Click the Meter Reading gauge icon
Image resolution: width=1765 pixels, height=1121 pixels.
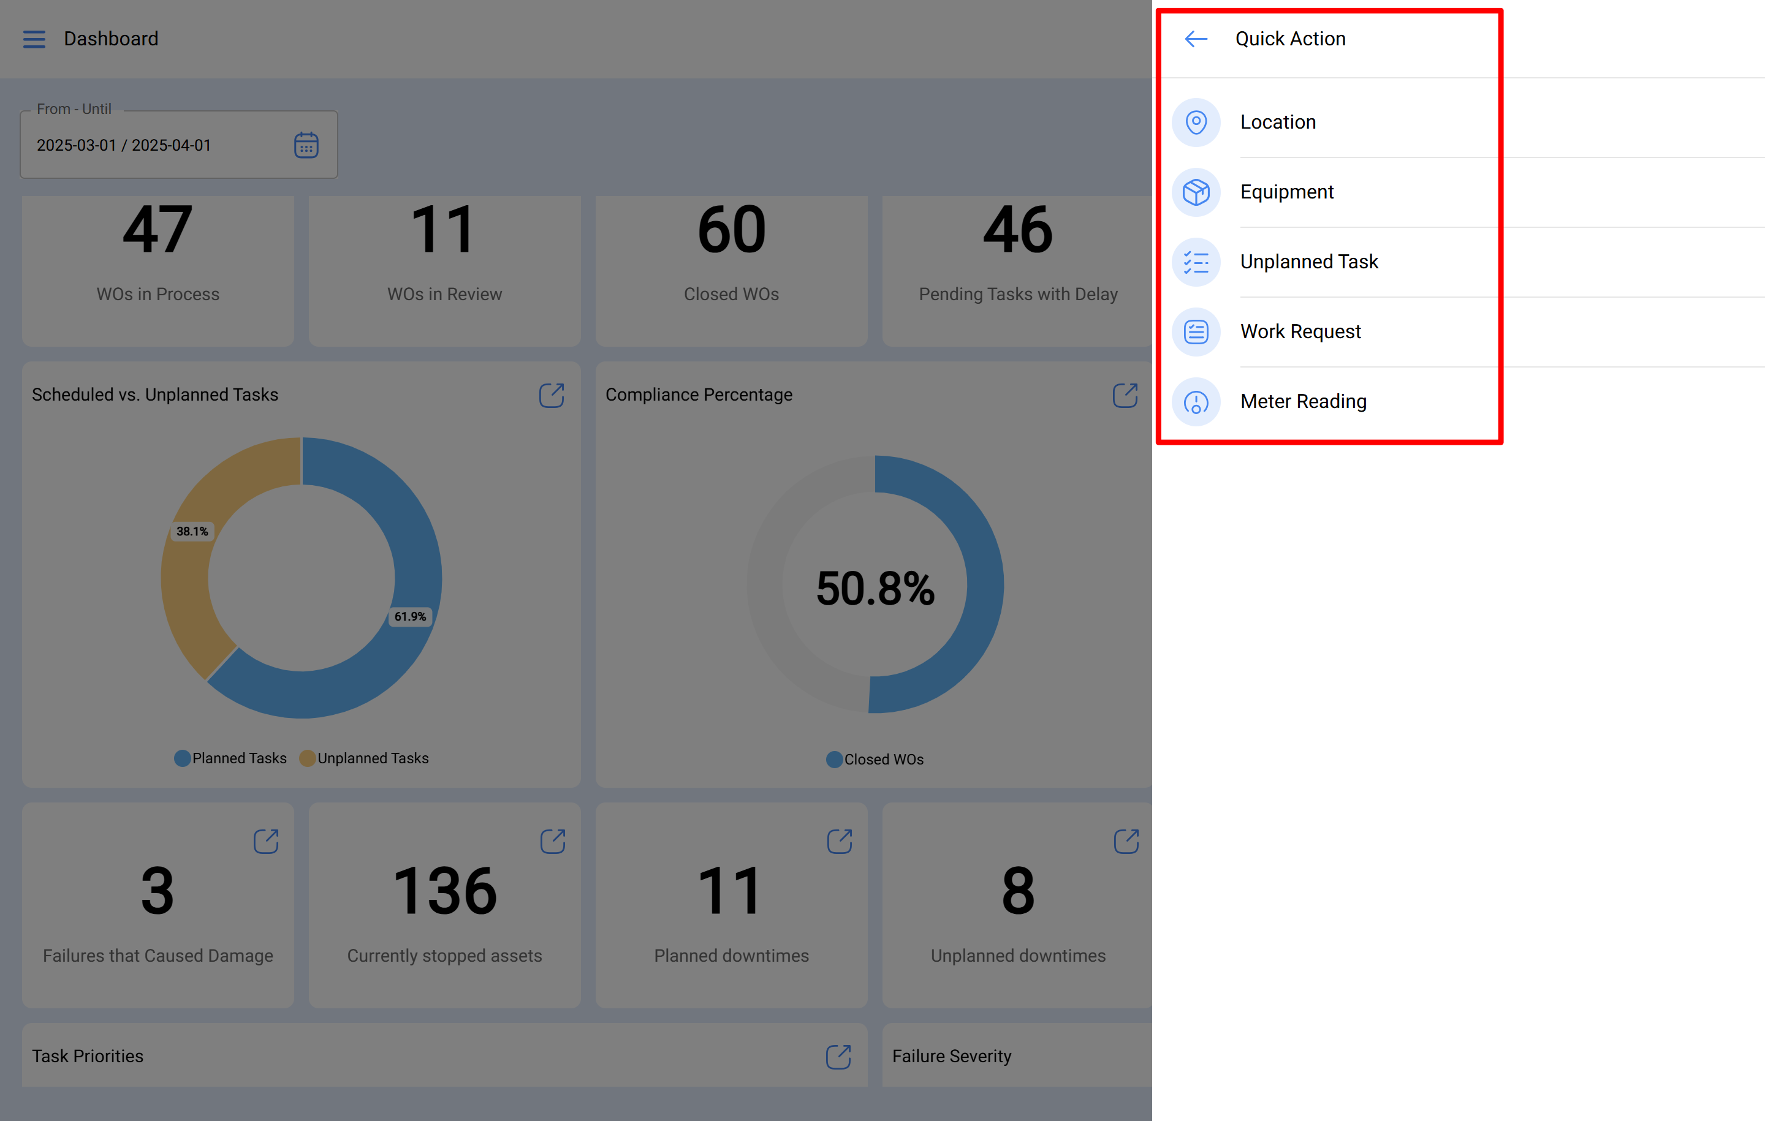click(1196, 401)
